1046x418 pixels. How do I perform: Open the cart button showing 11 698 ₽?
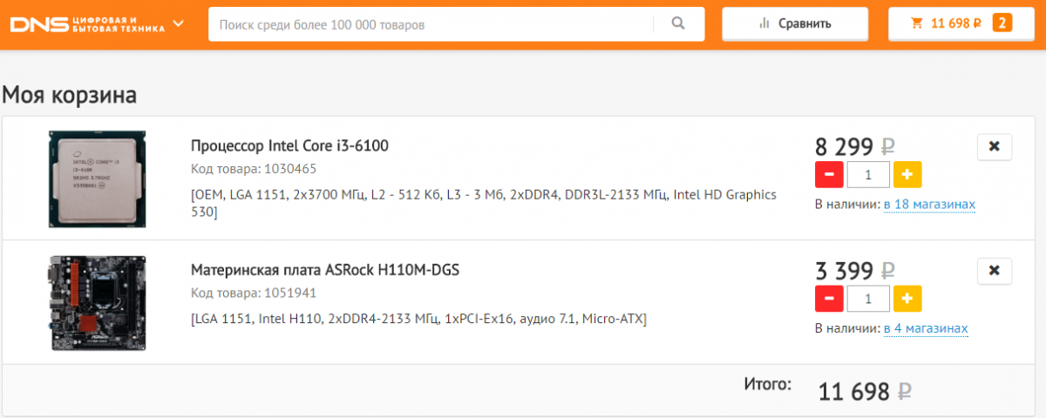point(961,24)
